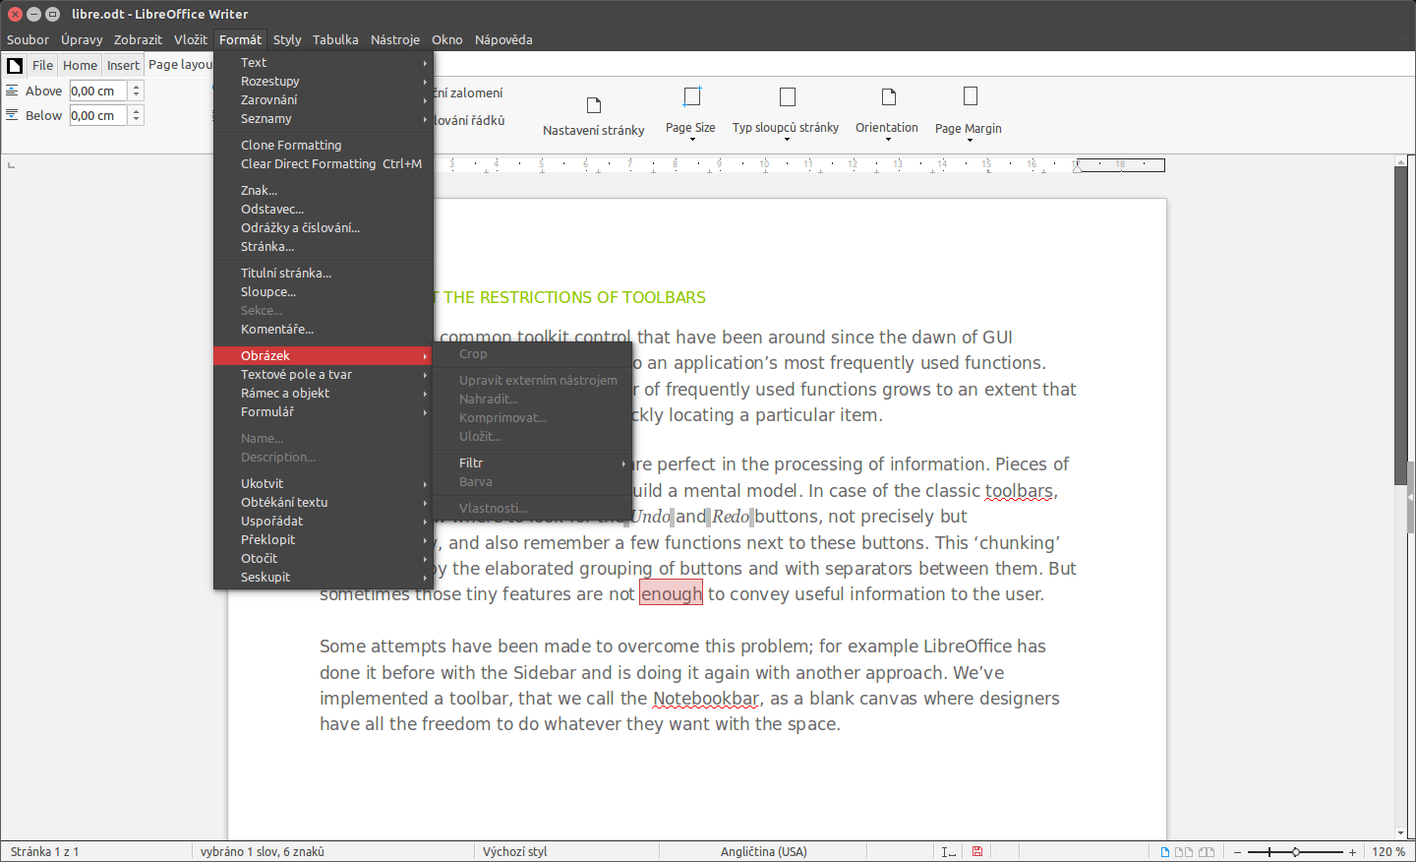Click the tab stop type corner icon on ruler
This screenshot has height=862, width=1416.
pyautogui.click(x=11, y=165)
